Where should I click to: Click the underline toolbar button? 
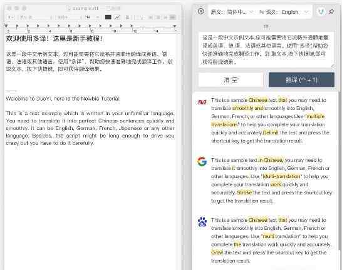pos(142,17)
